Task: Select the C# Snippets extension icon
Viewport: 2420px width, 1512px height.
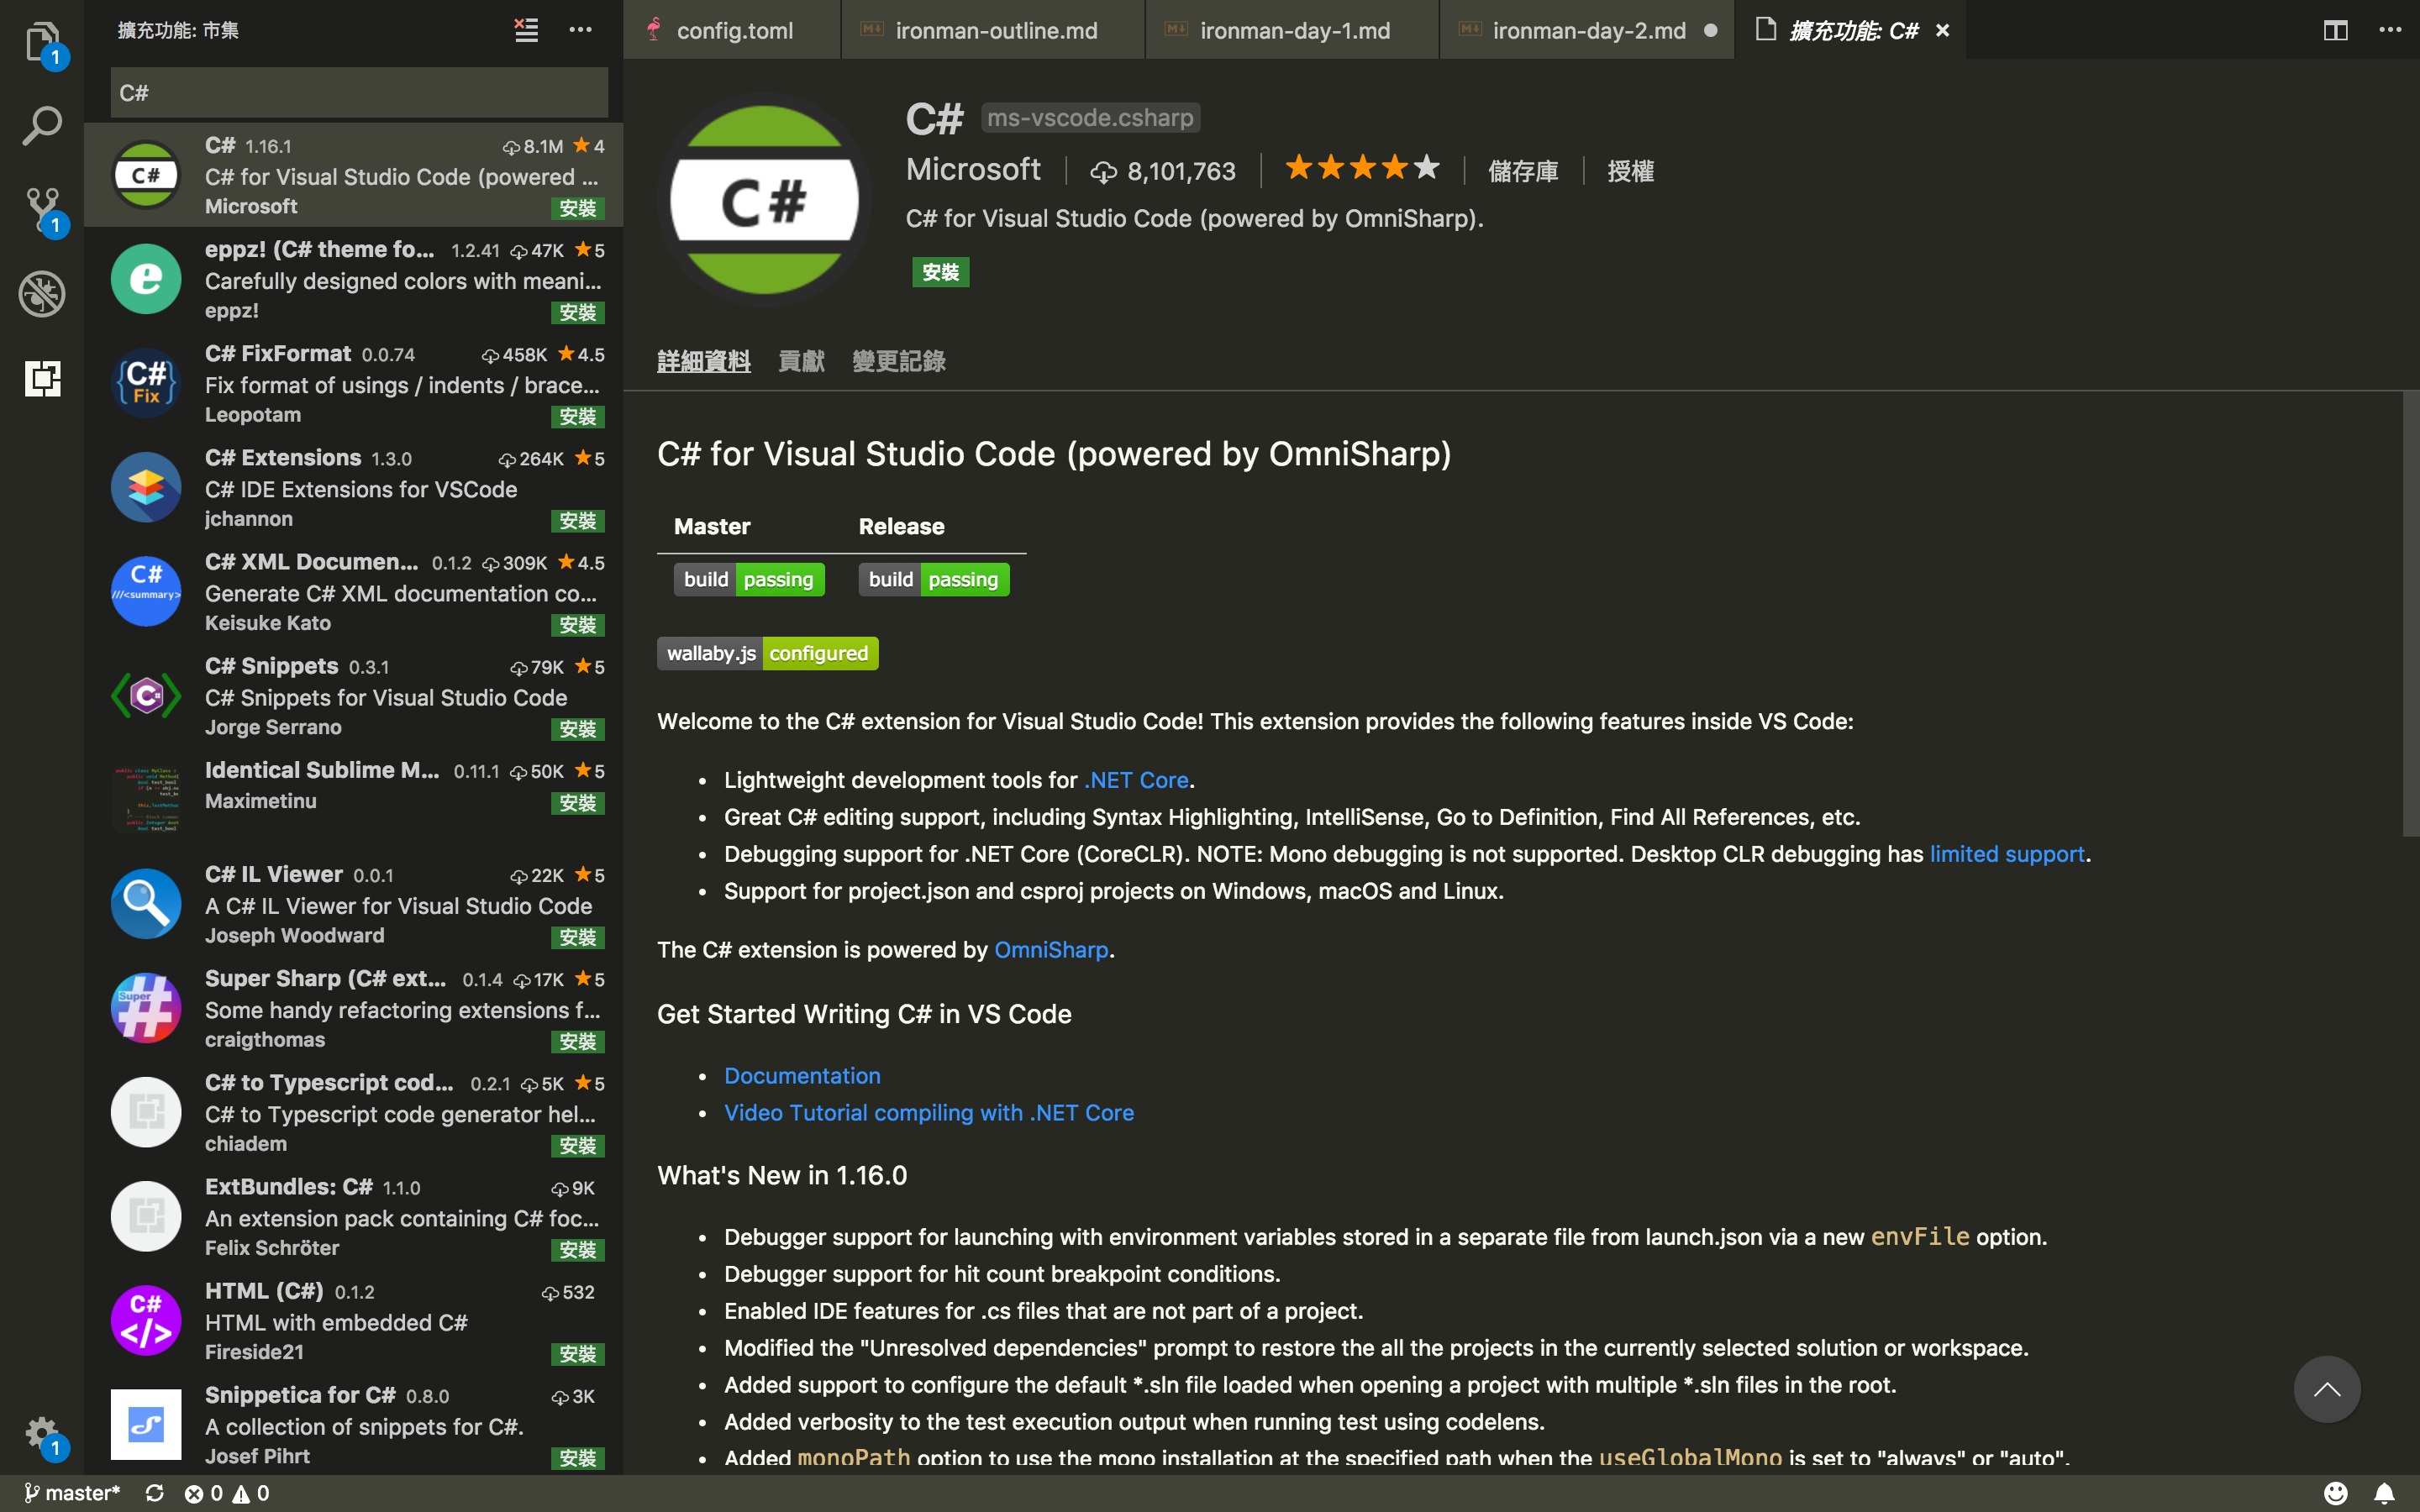Action: [x=146, y=695]
